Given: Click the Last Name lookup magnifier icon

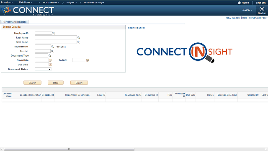Looking at the screenshot, I should tap(79, 37).
